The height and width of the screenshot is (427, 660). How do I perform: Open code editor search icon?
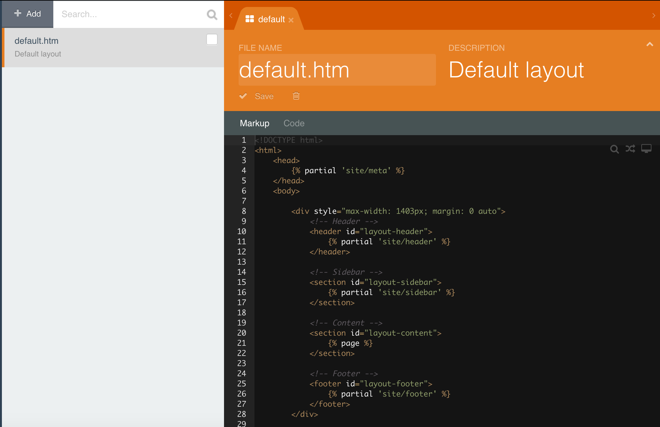614,149
